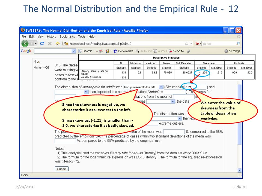The image size is (262, 196).
Task: Click the '79.036' mean cell
Action: (x=167, y=72)
